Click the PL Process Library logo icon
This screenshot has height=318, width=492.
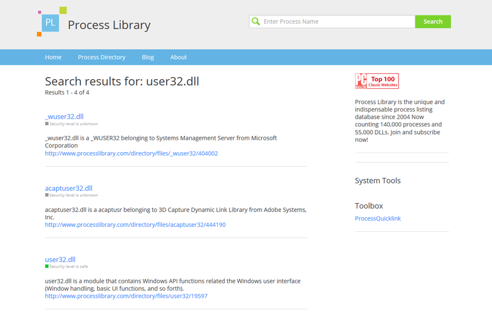pyautogui.click(x=52, y=22)
